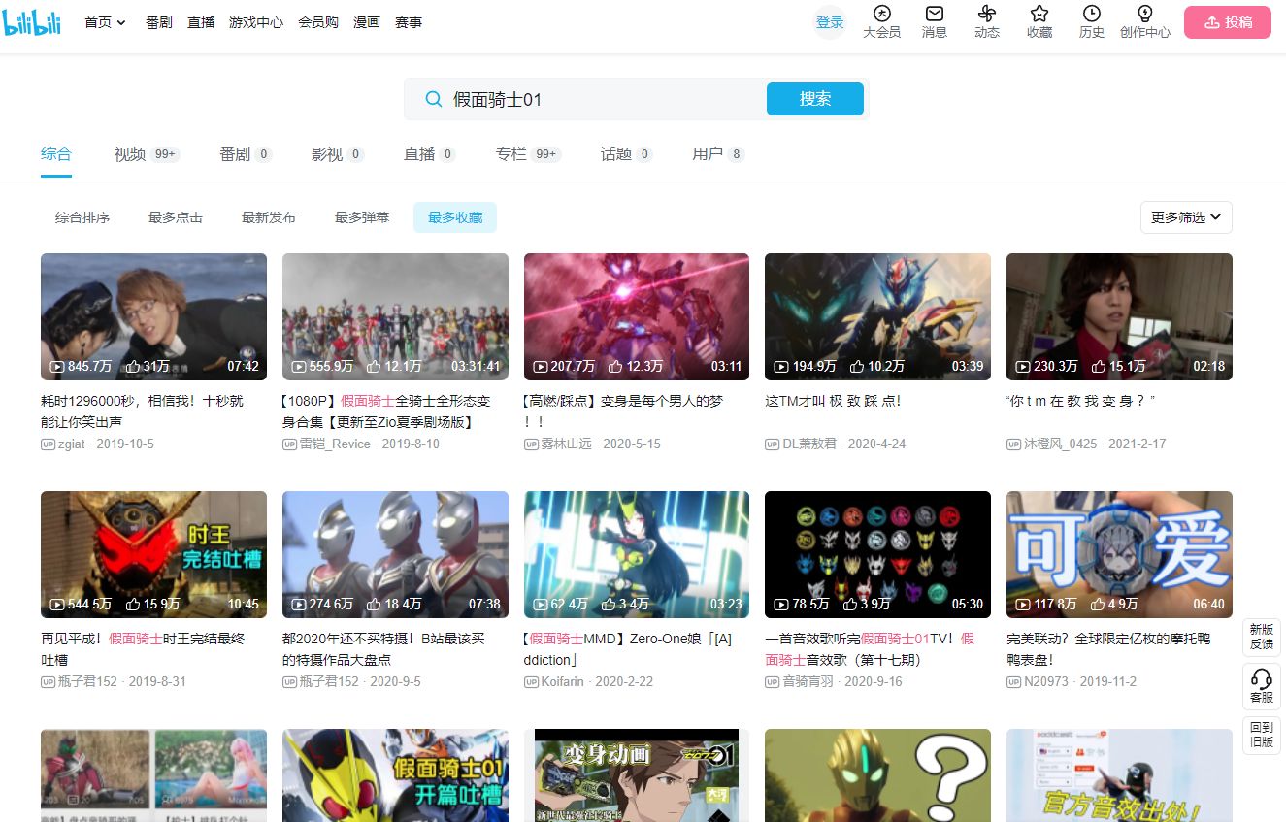The height and width of the screenshot is (822, 1286).
Task: Open the Zero-One娘 MMD thumbnail
Action: click(x=637, y=554)
